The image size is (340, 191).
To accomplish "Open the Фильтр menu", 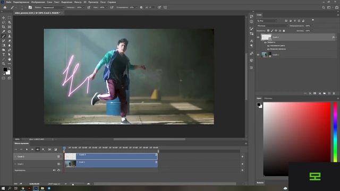I will click(78, 2).
